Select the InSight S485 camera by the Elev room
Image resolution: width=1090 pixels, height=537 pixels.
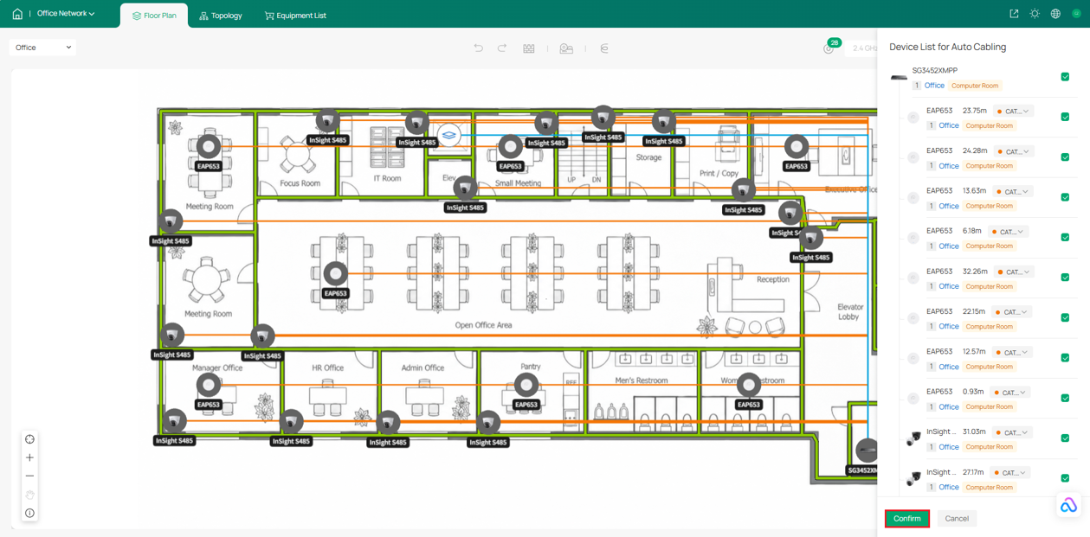click(x=466, y=189)
